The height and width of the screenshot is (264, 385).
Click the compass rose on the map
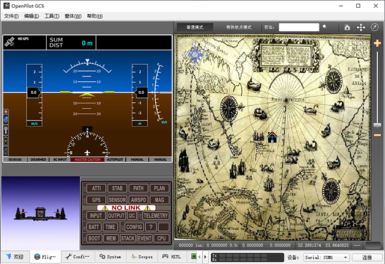pyautogui.click(x=195, y=55)
